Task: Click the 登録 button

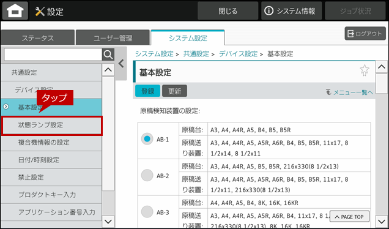Action: pos(147,91)
